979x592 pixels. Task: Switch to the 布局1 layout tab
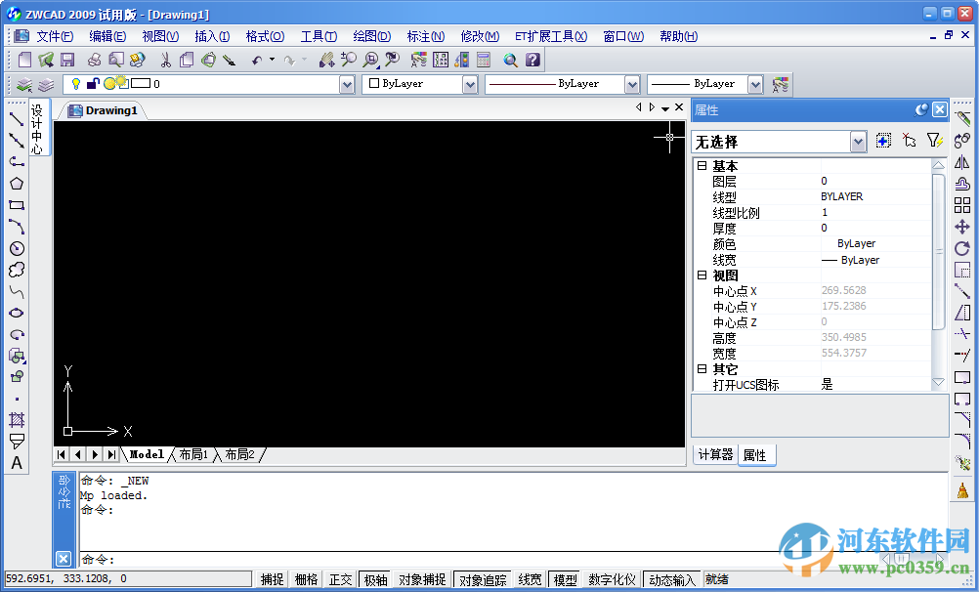point(192,454)
